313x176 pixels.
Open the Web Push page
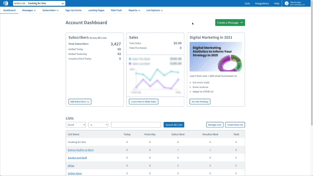click(116, 10)
